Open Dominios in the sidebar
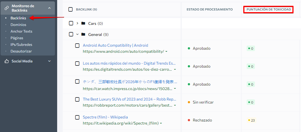Image resolution: width=301 pixels, height=132 pixels. point(18,25)
